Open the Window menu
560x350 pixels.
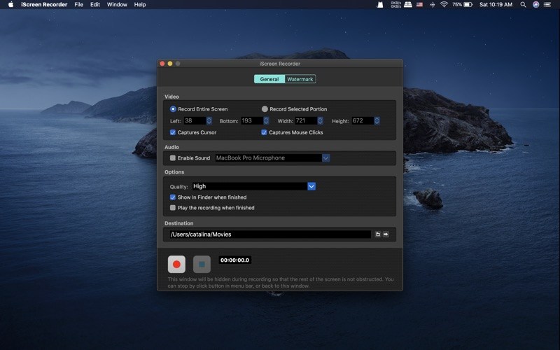click(x=117, y=4)
